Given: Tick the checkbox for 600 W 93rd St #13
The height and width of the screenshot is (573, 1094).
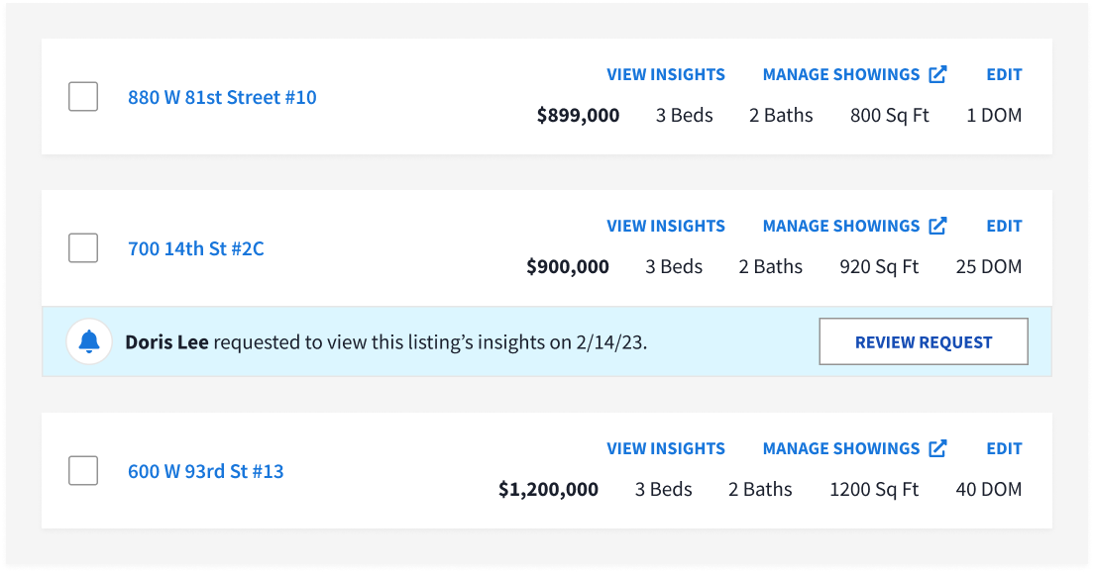Looking at the screenshot, I should 83,471.
